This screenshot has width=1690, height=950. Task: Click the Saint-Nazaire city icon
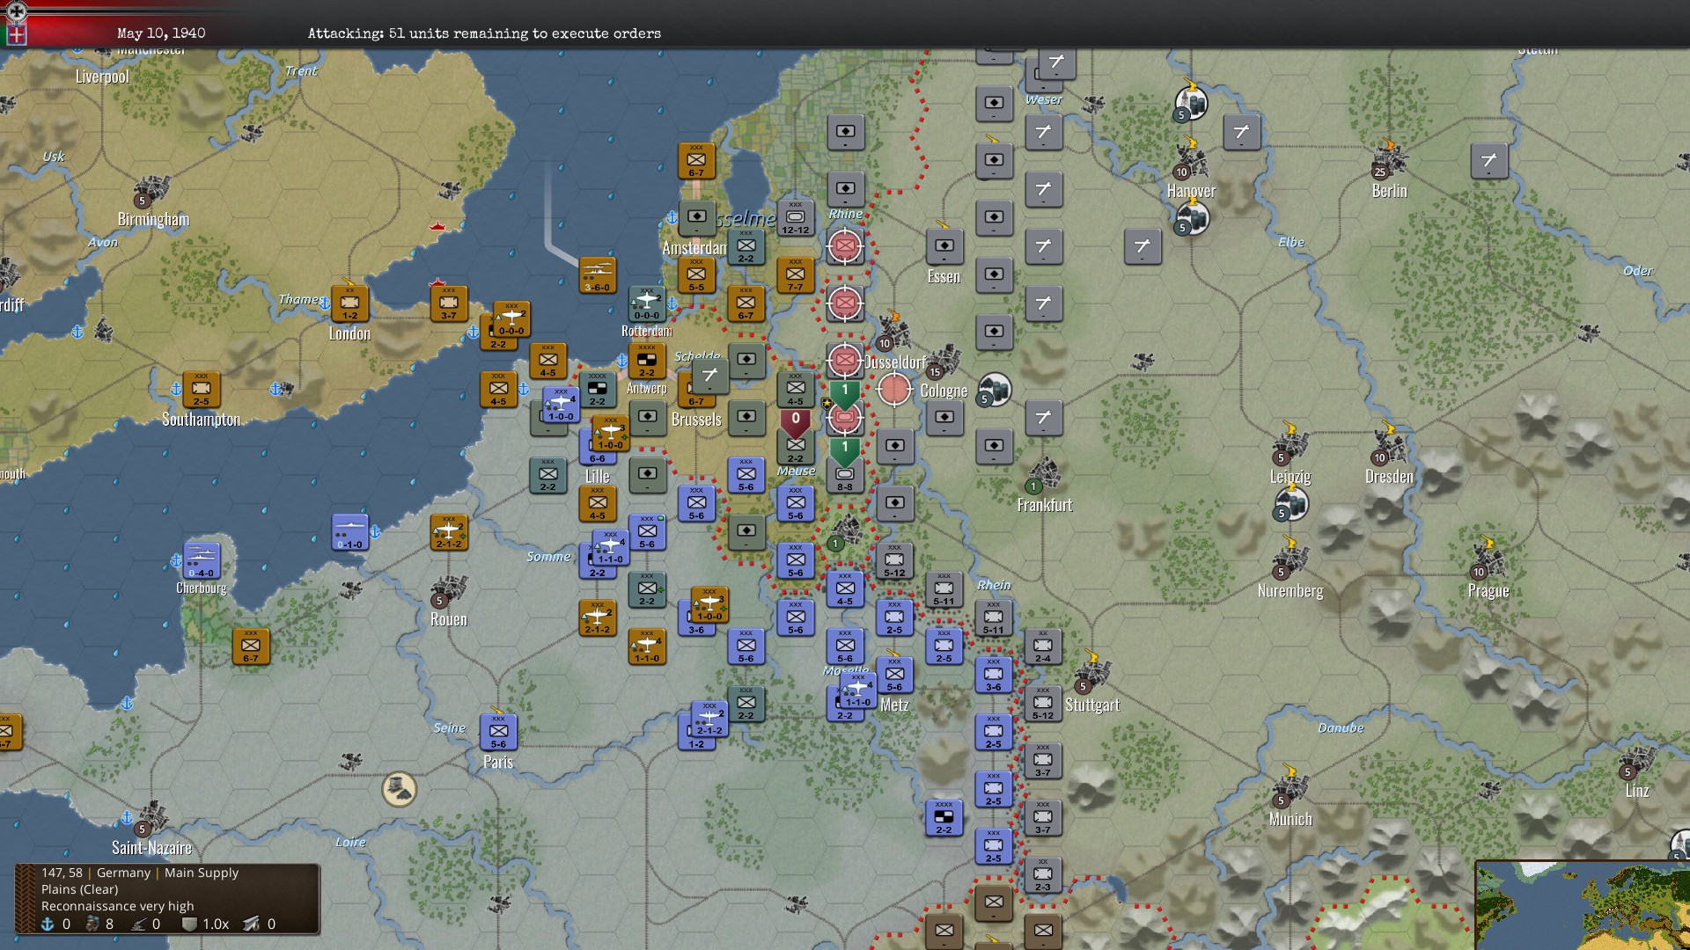click(x=151, y=819)
